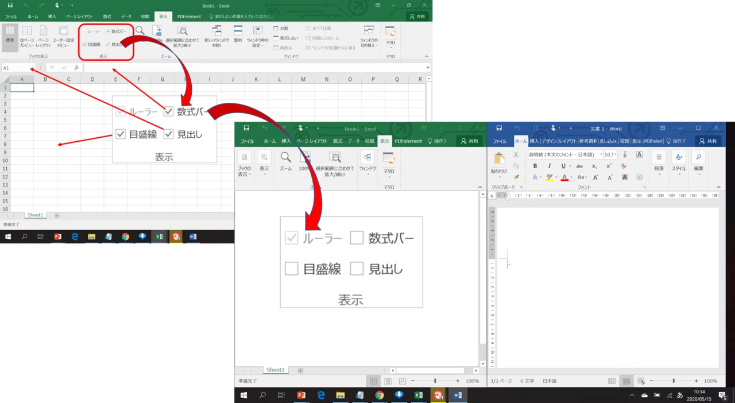
Task: Open PowerPoint from the lower taskbar
Action: (x=301, y=395)
